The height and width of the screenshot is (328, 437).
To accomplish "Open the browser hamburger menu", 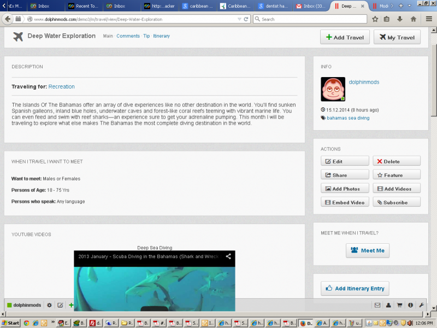I will click(x=427, y=19).
